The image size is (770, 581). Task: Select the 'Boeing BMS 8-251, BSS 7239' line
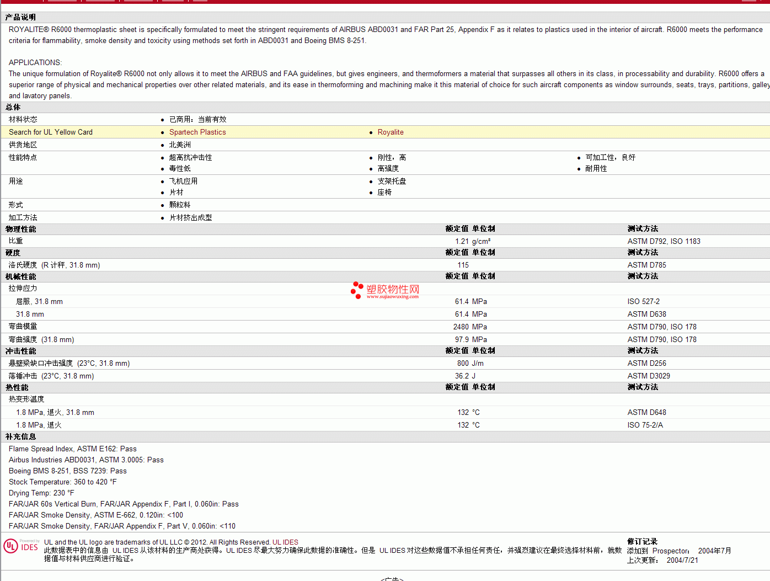click(x=68, y=471)
